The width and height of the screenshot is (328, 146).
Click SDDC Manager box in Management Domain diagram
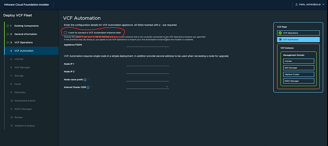click(299, 81)
